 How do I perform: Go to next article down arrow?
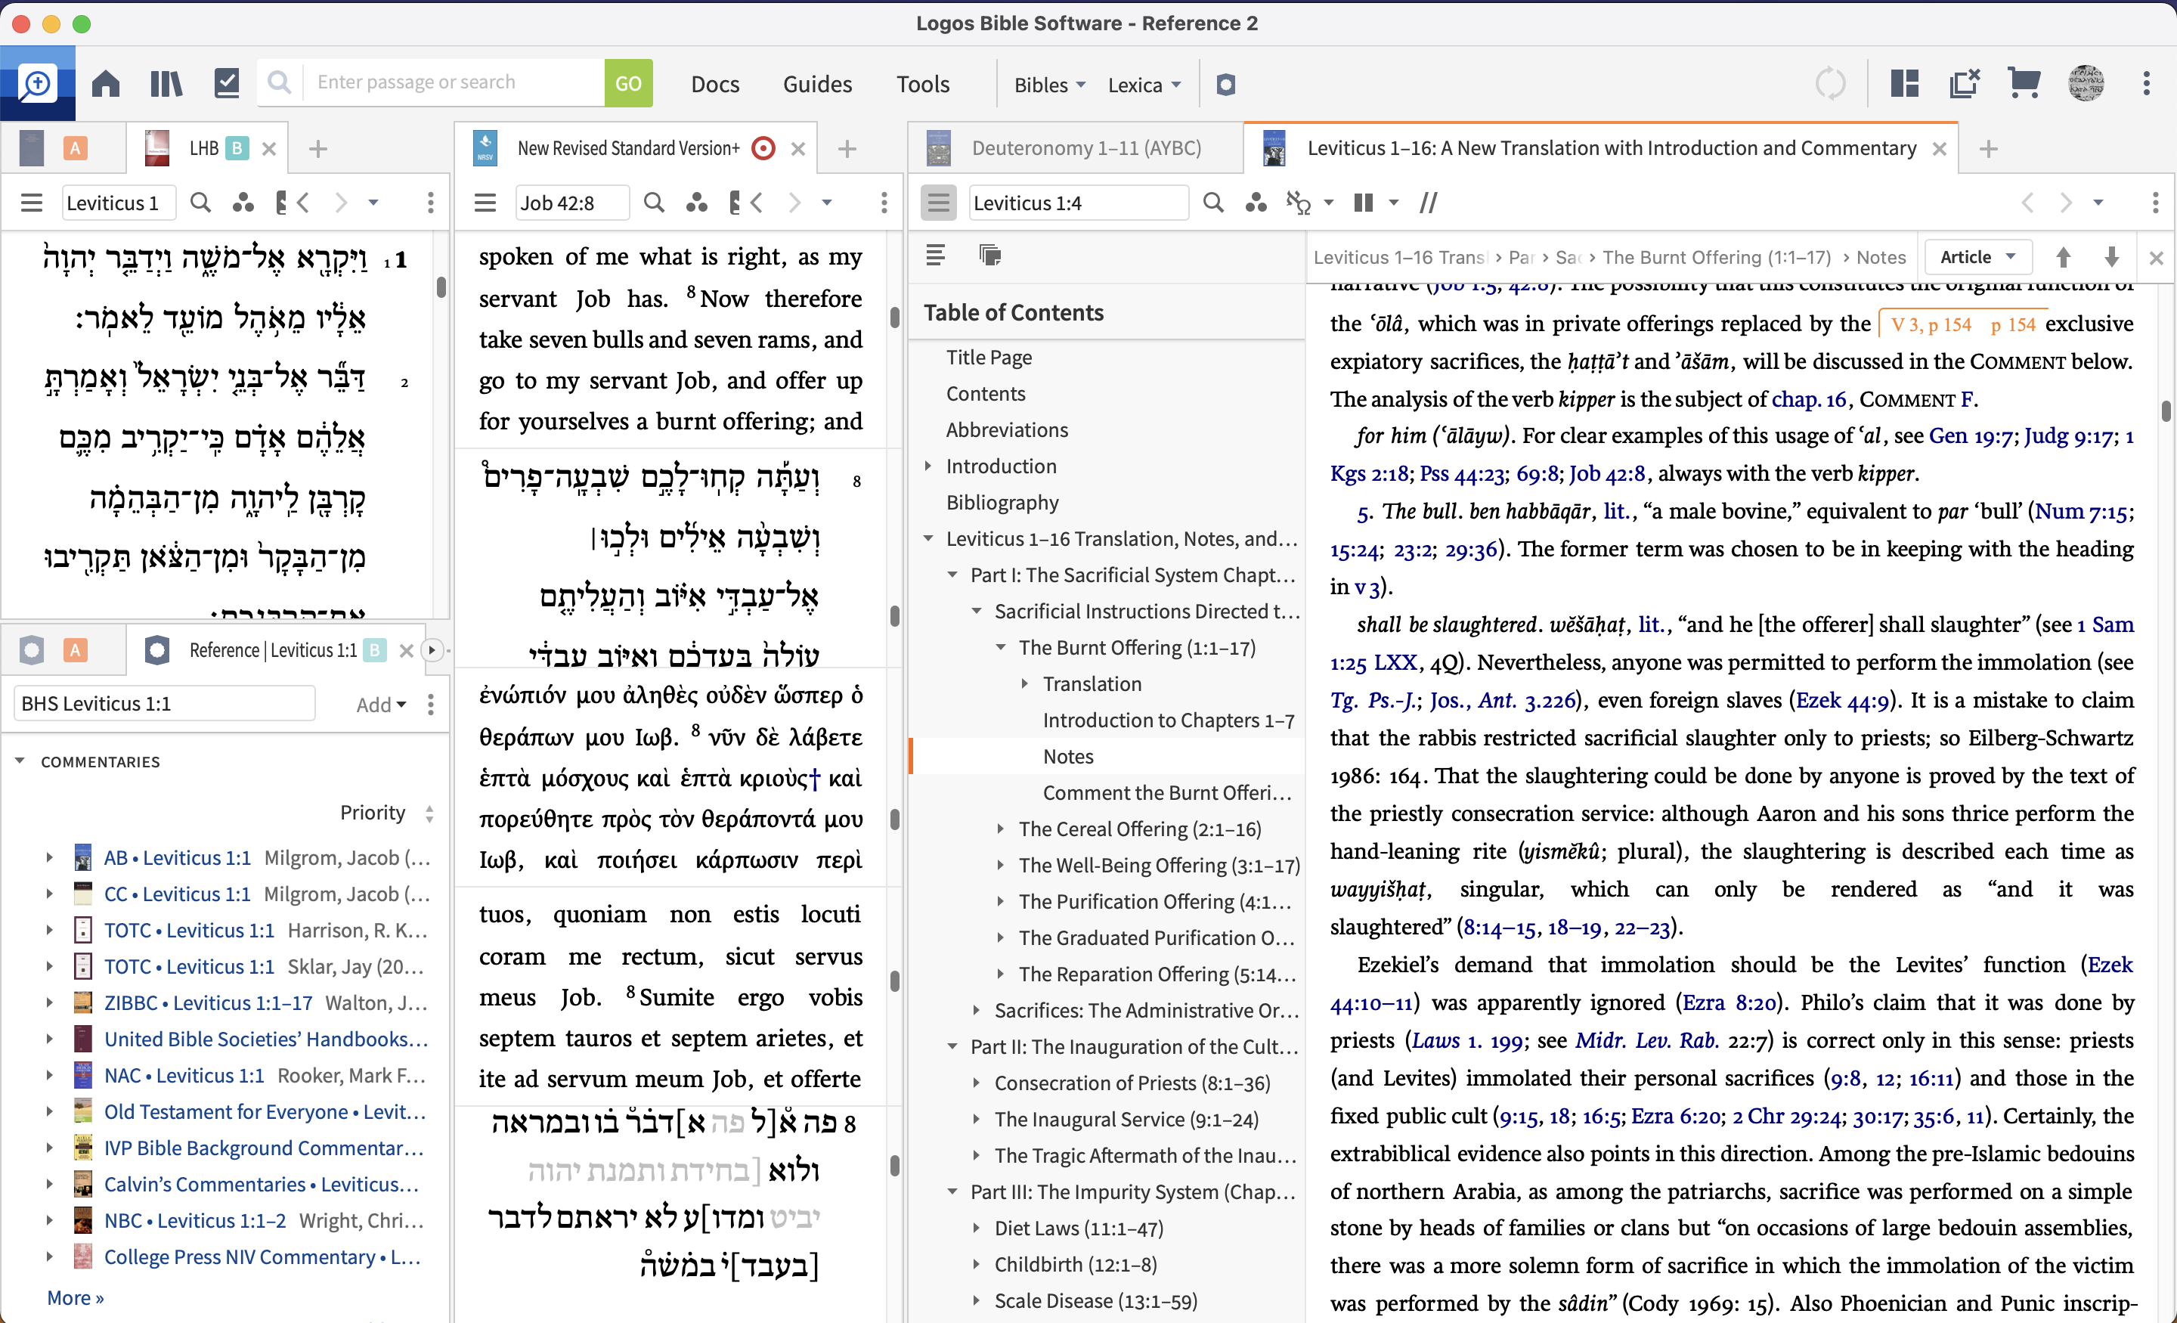(2112, 257)
